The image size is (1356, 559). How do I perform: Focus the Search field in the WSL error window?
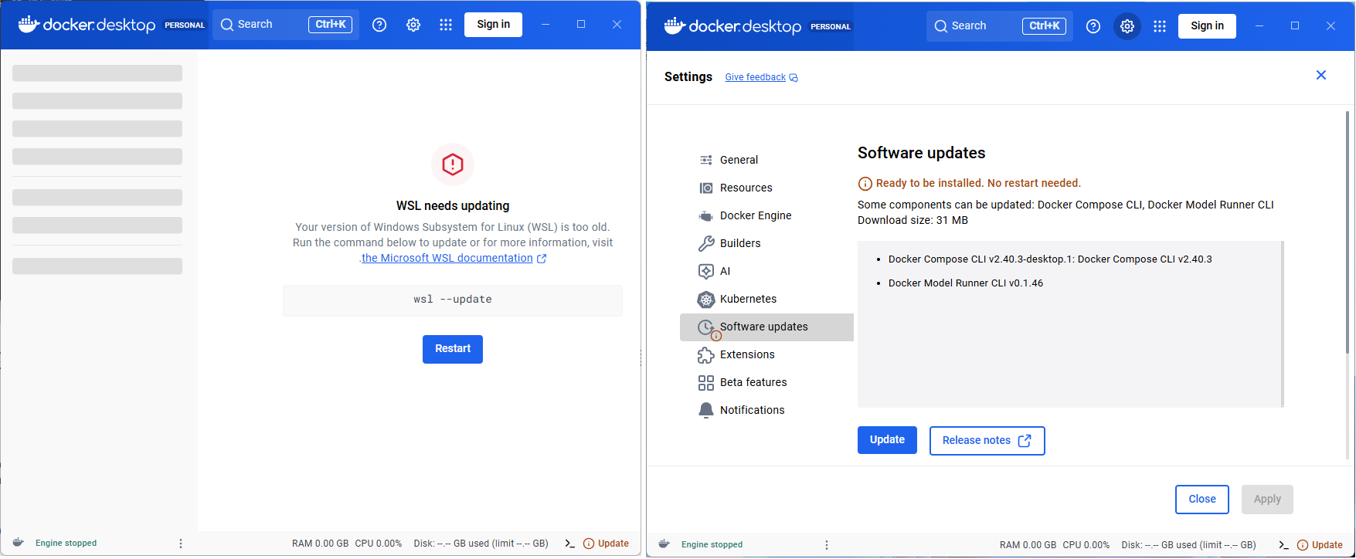[286, 25]
